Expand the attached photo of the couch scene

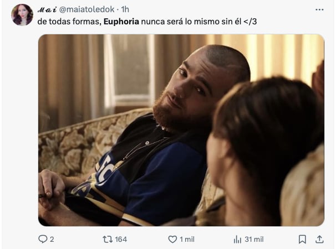[x=181, y=130]
